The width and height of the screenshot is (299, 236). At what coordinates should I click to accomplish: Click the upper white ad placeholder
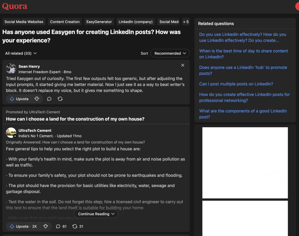coord(245,163)
